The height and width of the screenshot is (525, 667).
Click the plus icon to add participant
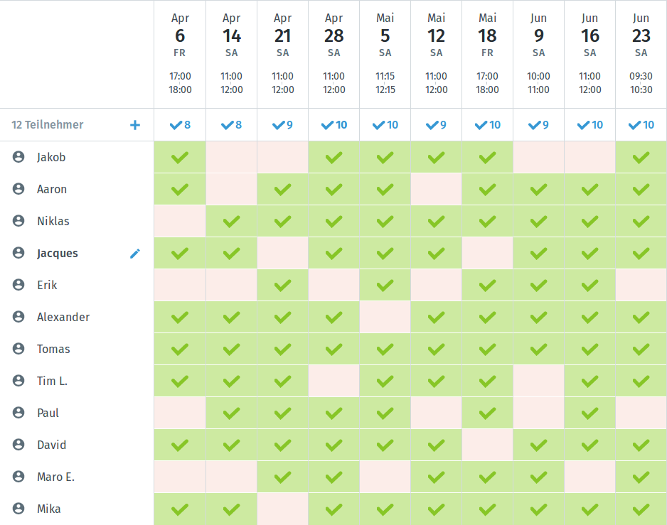click(135, 125)
